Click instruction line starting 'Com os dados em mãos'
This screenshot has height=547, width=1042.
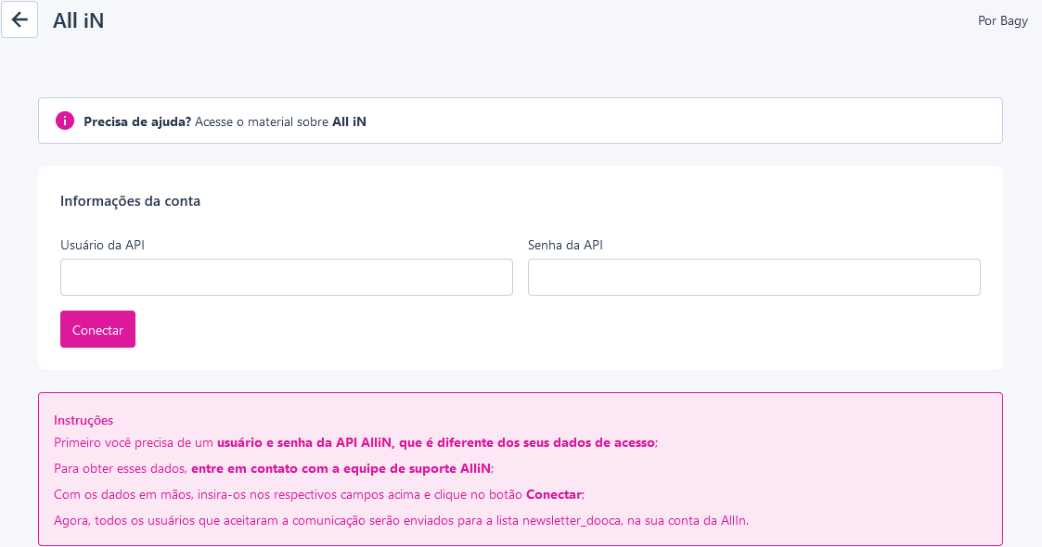(319, 494)
